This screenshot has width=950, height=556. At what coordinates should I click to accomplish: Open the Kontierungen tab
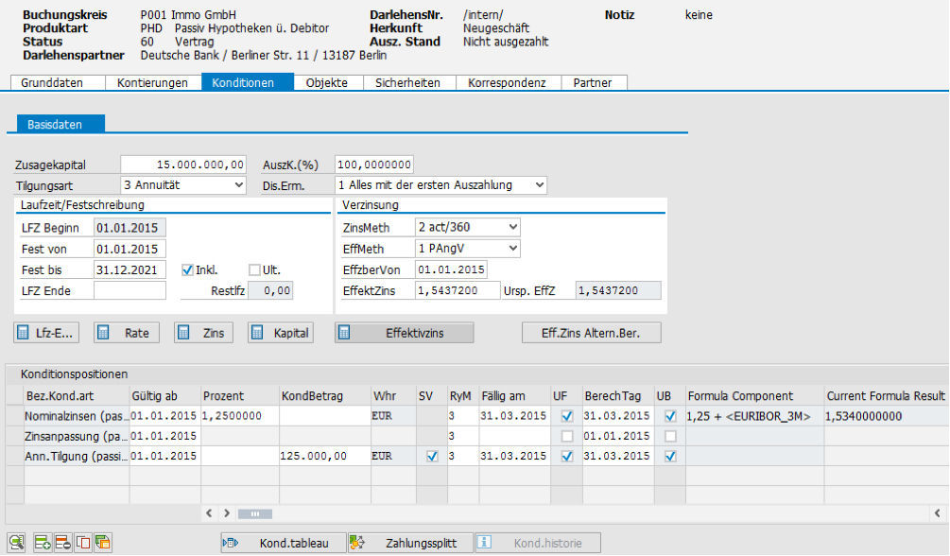click(152, 83)
